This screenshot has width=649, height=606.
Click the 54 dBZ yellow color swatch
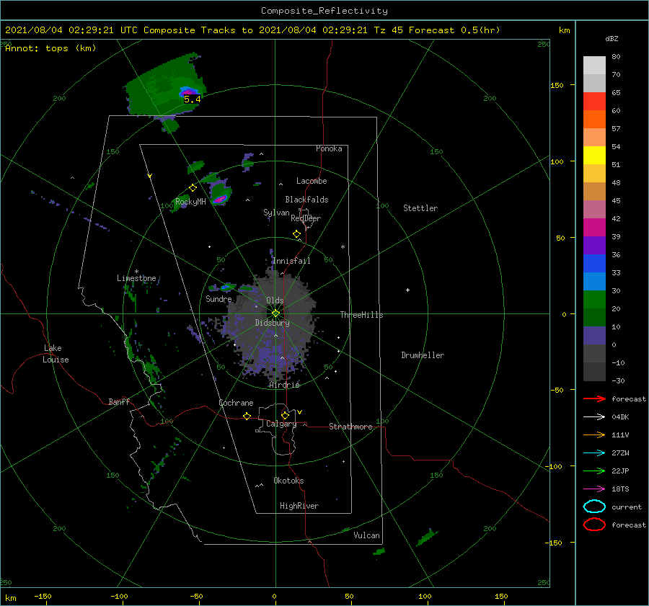594,155
